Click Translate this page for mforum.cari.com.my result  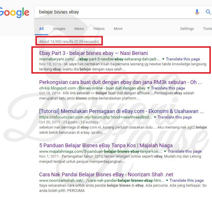(175, 117)
